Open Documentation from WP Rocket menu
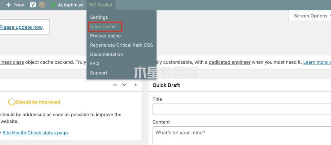This screenshot has height=145, width=331. click(106, 54)
